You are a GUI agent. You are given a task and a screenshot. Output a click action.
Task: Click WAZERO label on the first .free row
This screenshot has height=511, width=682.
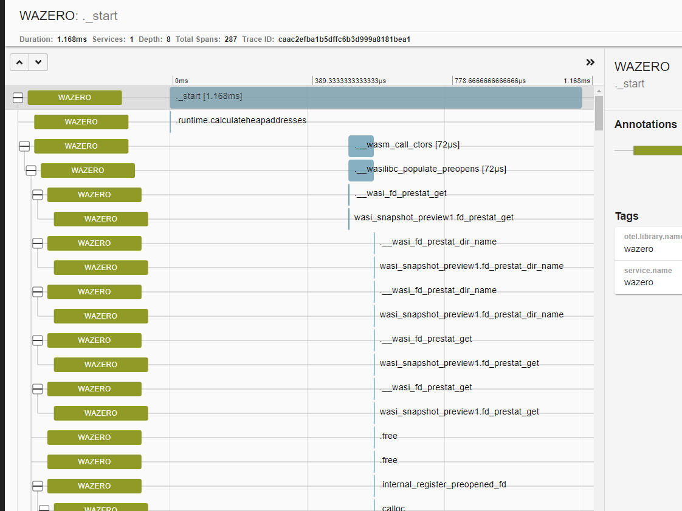coord(94,438)
